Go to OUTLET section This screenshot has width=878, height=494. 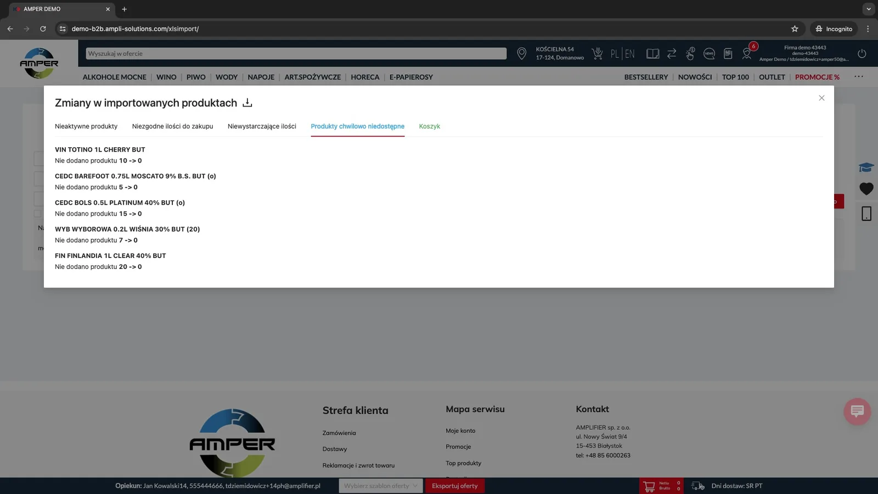coord(772,77)
